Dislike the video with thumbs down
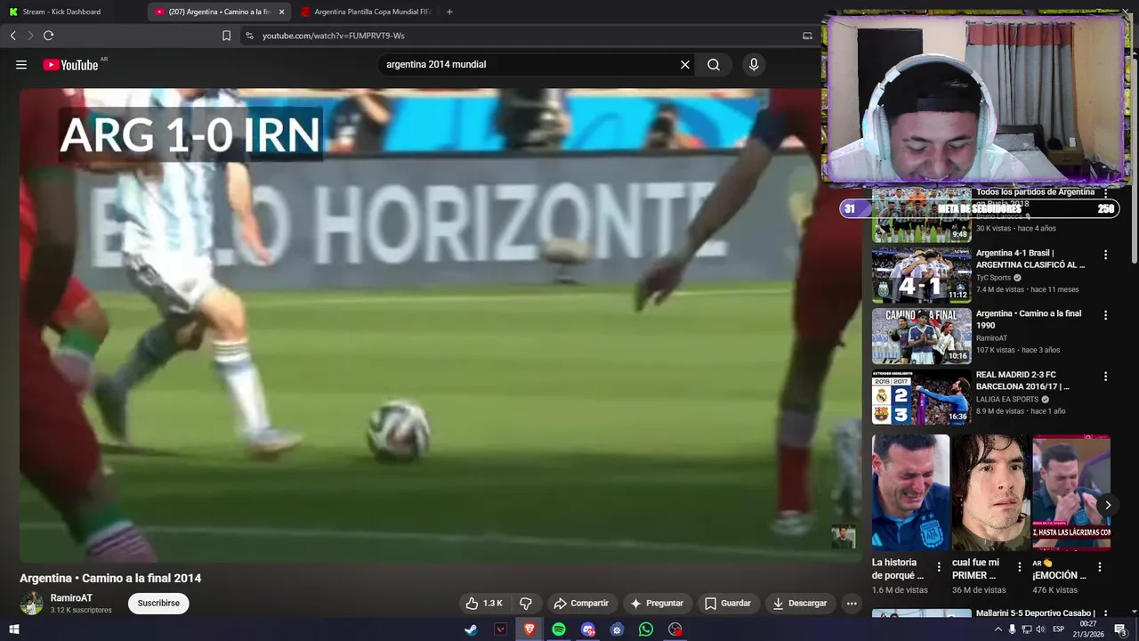Image resolution: width=1139 pixels, height=641 pixels. click(526, 604)
